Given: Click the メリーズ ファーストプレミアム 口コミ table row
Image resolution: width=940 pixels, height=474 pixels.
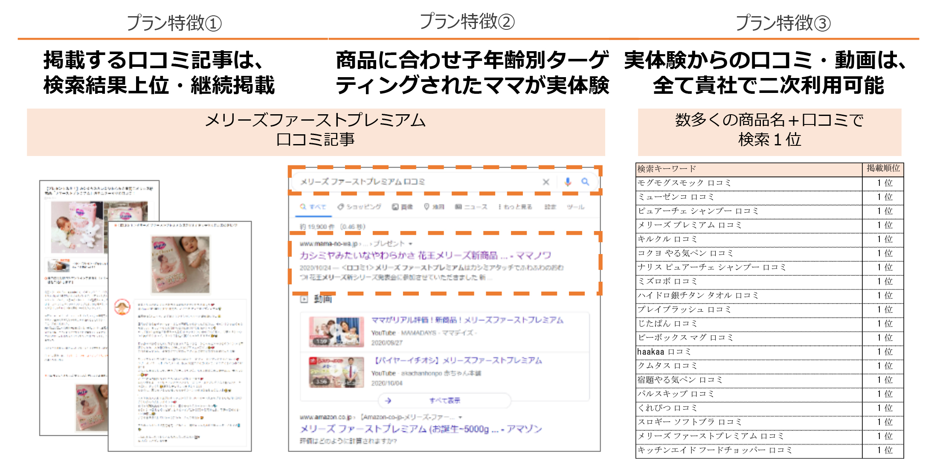Looking at the screenshot, I should [770, 436].
